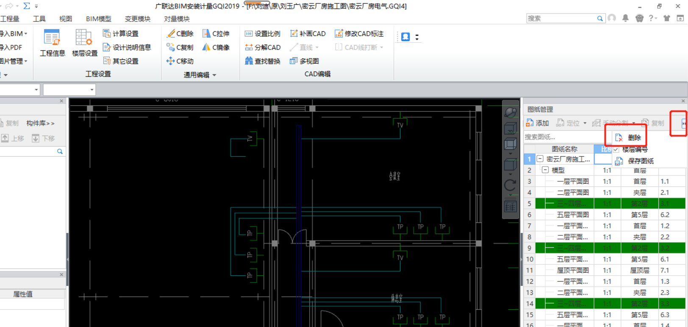
Task: Toggle the 楼层编号 checkbox
Action: (616, 149)
